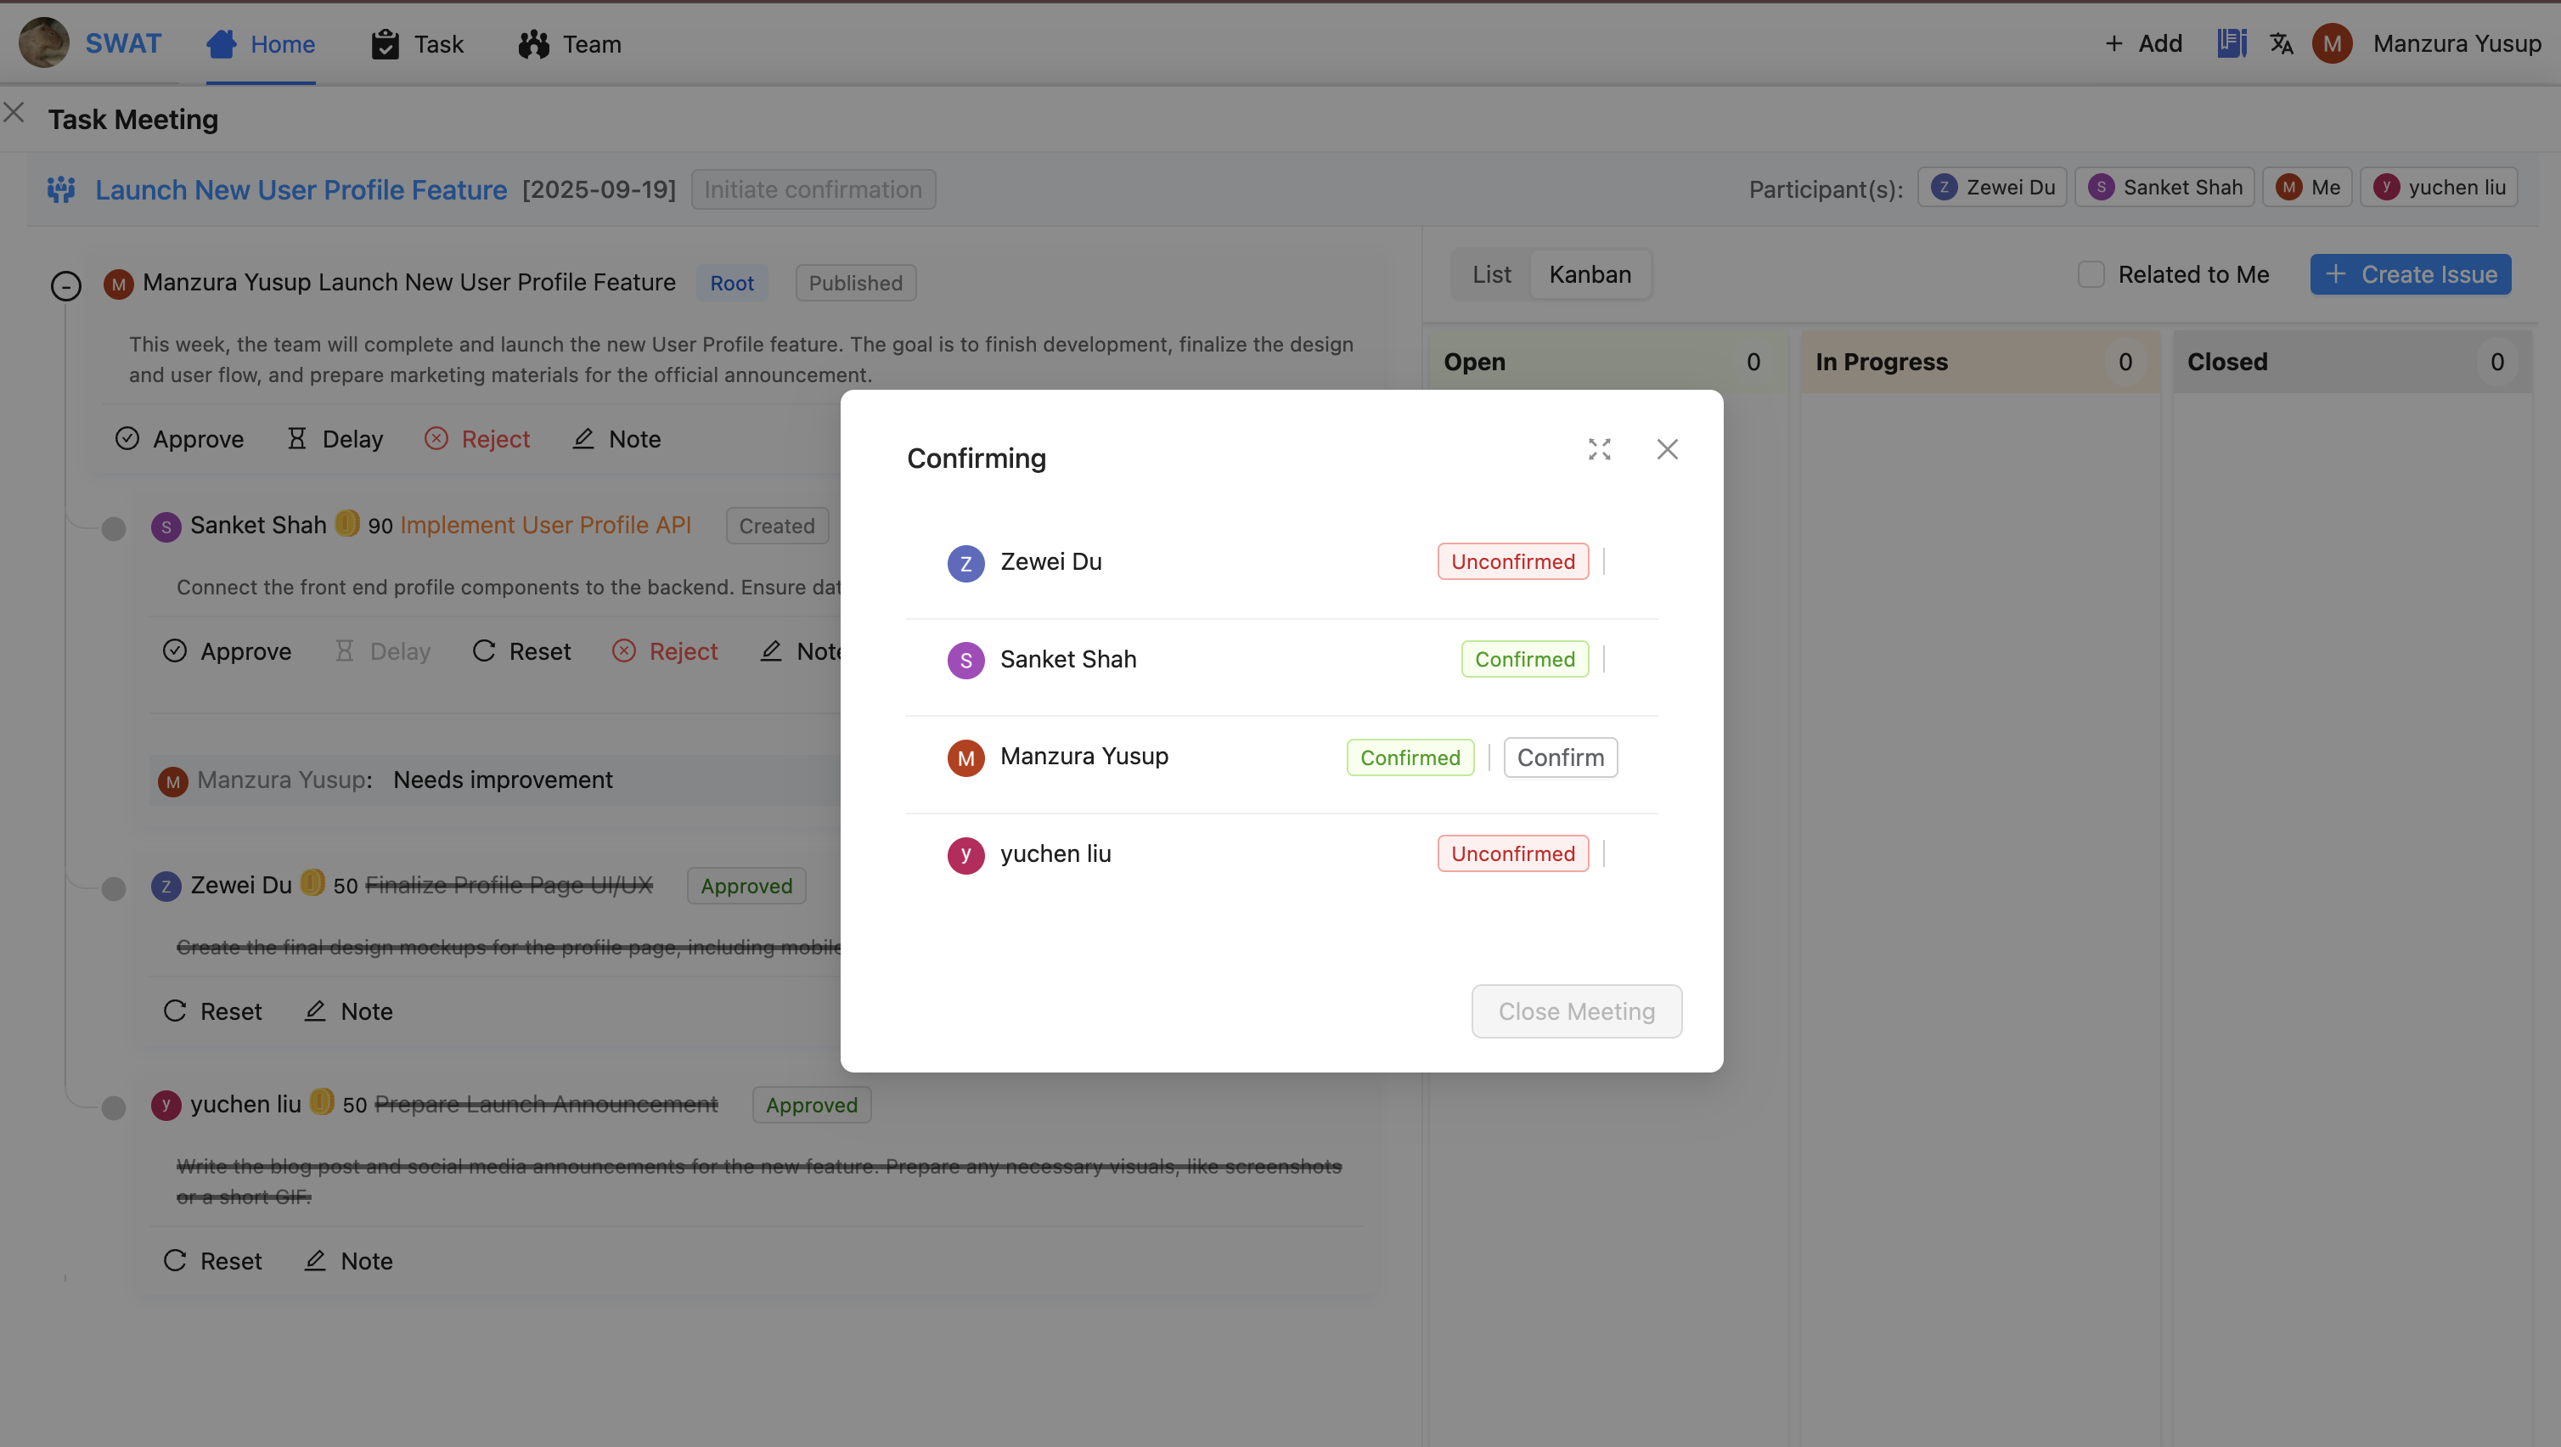Close the Task Meeting panel with X
This screenshot has width=2561, height=1447.
click(14, 112)
